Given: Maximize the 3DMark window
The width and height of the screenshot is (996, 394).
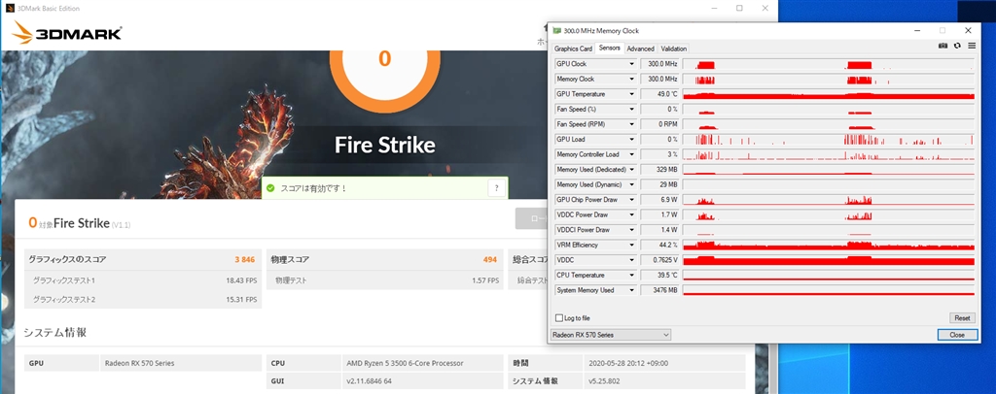Looking at the screenshot, I should click(x=739, y=8).
